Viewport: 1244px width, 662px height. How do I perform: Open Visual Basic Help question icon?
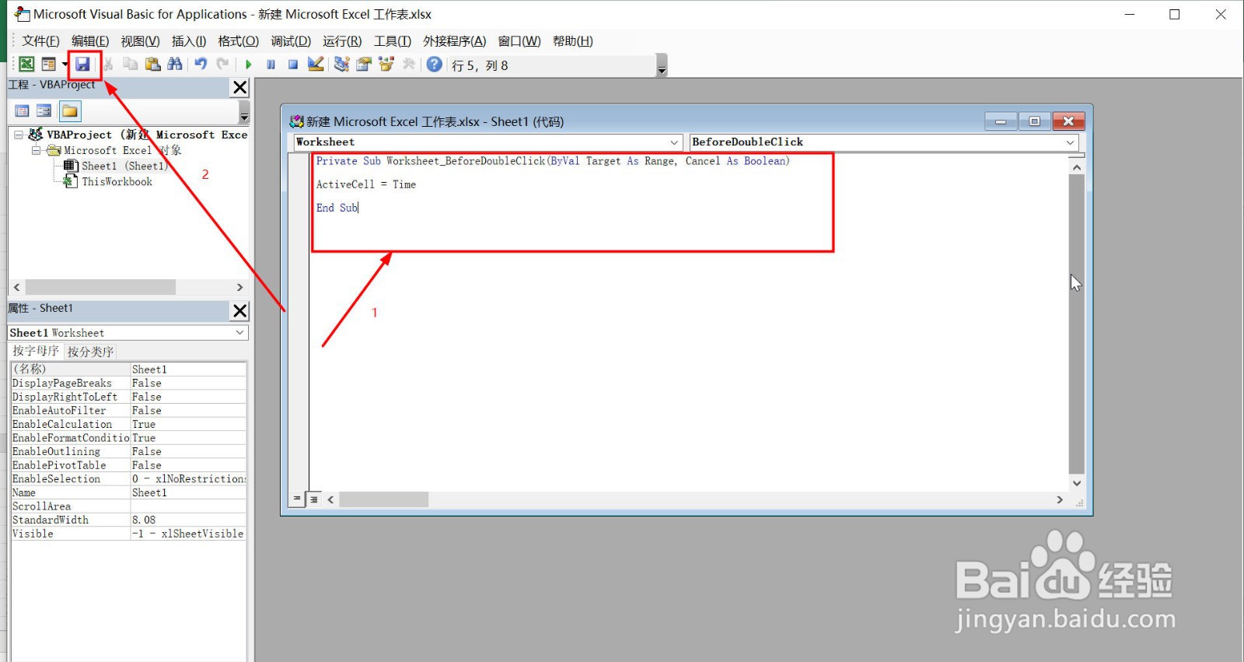coord(435,65)
